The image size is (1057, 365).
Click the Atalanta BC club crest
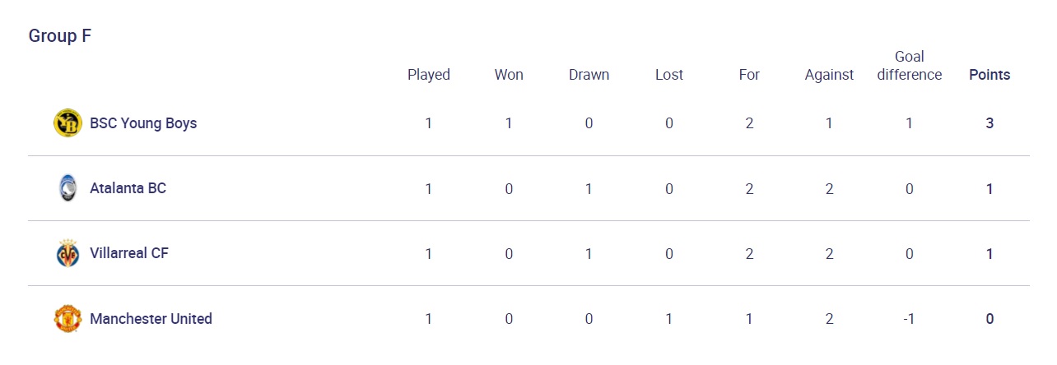(68, 188)
